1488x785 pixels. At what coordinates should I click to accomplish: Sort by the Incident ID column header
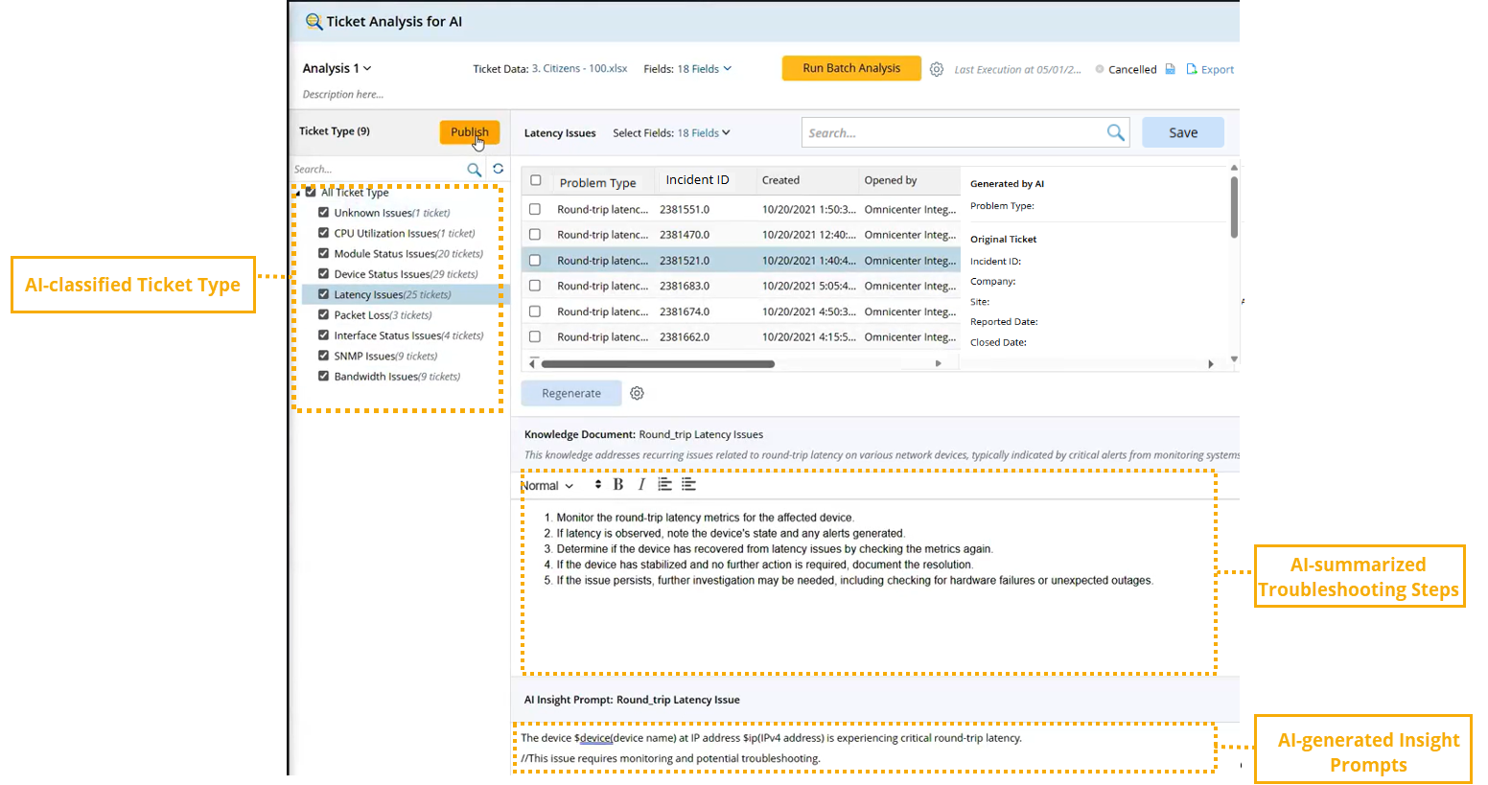tap(697, 180)
